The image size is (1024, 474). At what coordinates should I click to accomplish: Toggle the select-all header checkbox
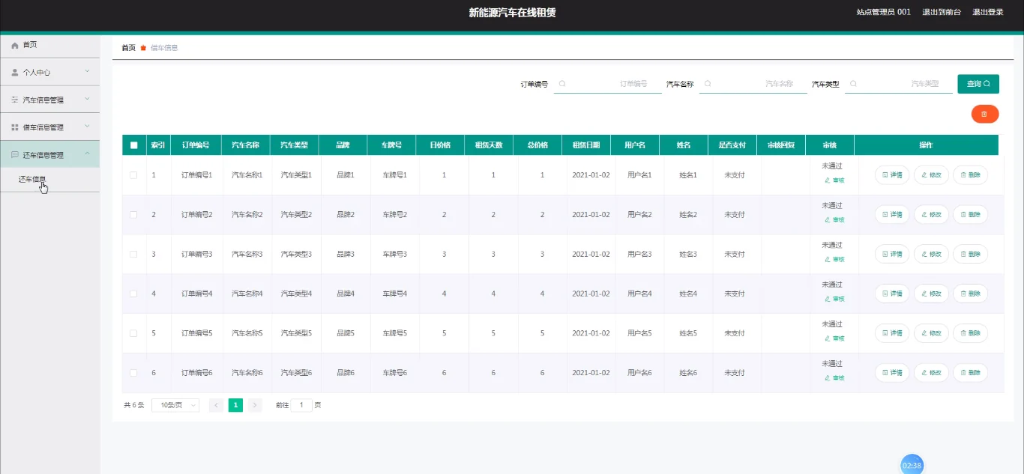tap(134, 145)
